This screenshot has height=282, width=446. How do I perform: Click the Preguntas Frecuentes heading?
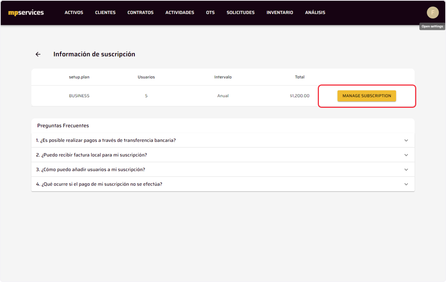(63, 126)
